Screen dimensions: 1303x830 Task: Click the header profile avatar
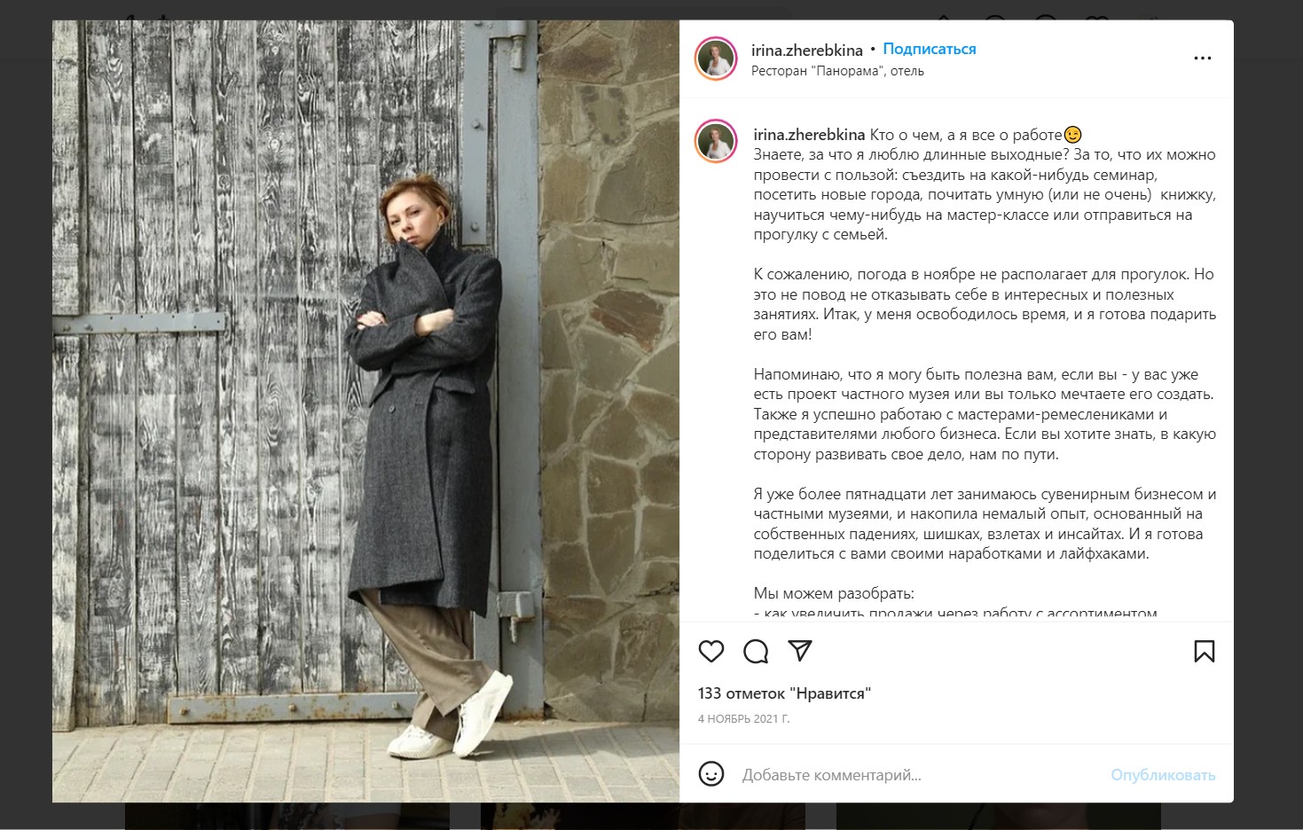716,59
